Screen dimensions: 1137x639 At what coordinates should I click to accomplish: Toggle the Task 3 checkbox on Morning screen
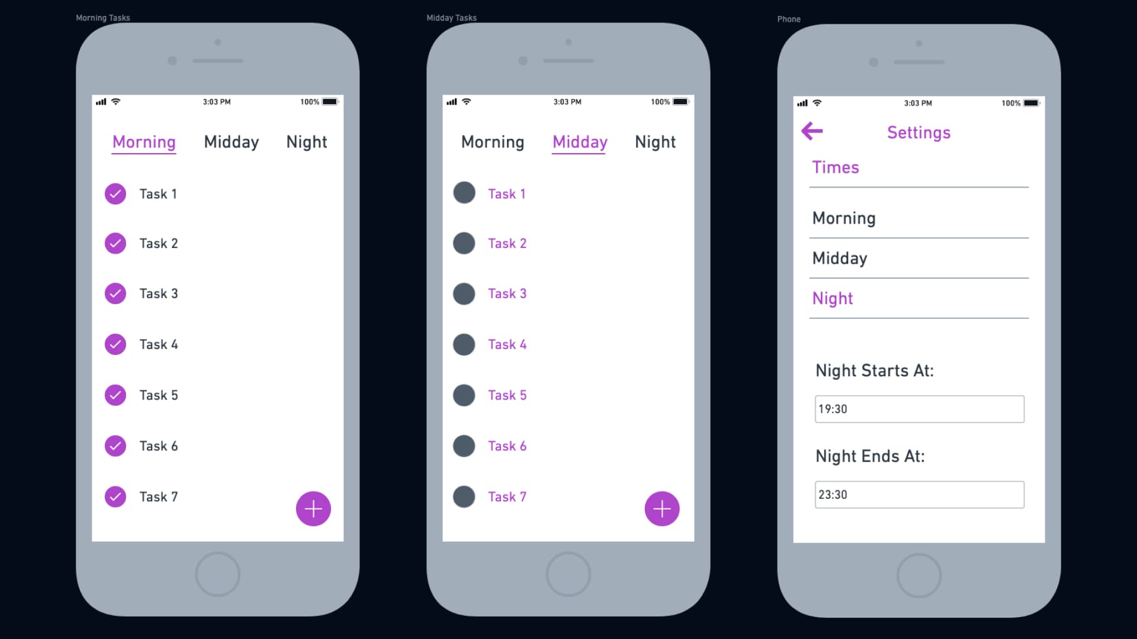pyautogui.click(x=115, y=293)
